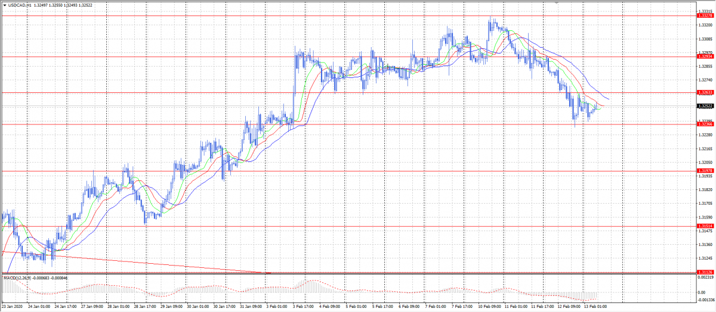This screenshot has height=312, width=716.
Task: Click the 1.31245 price axis value
Action: [705, 258]
